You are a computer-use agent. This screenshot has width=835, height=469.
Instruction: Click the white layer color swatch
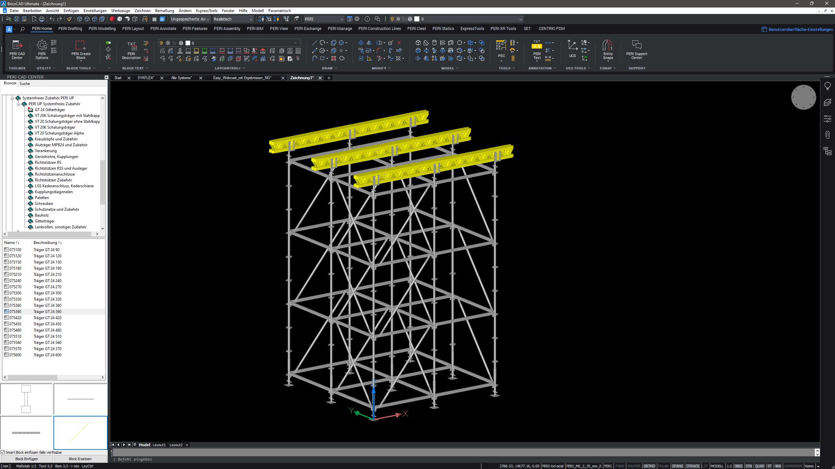tap(417, 19)
